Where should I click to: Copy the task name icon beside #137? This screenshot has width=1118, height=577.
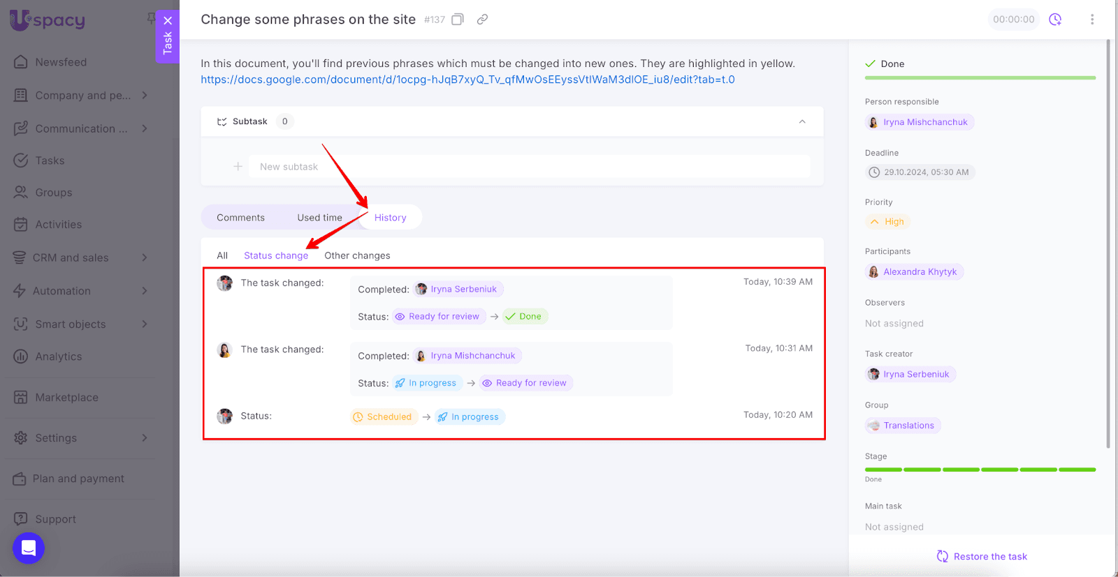point(458,20)
